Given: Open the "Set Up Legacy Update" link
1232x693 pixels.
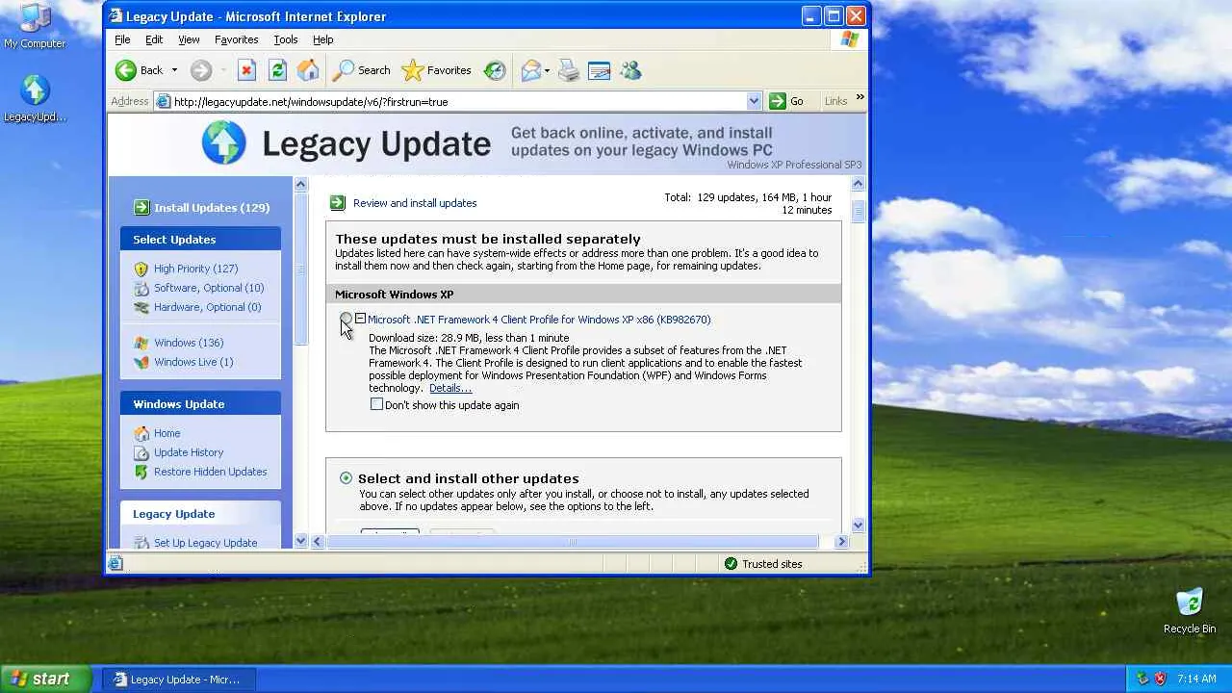Looking at the screenshot, I should tap(206, 543).
